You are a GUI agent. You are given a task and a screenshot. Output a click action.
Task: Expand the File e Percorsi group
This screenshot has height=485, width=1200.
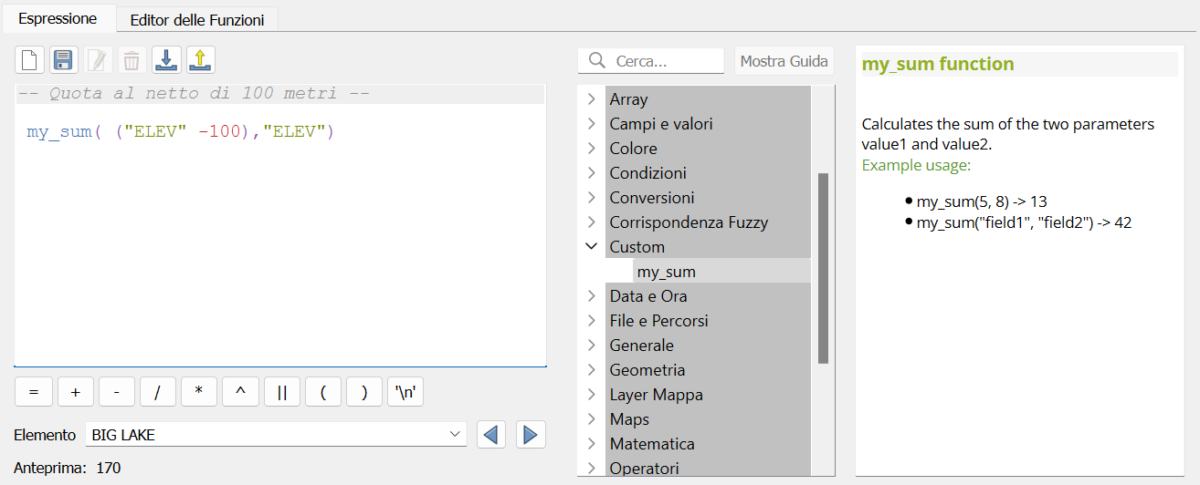[x=591, y=321]
